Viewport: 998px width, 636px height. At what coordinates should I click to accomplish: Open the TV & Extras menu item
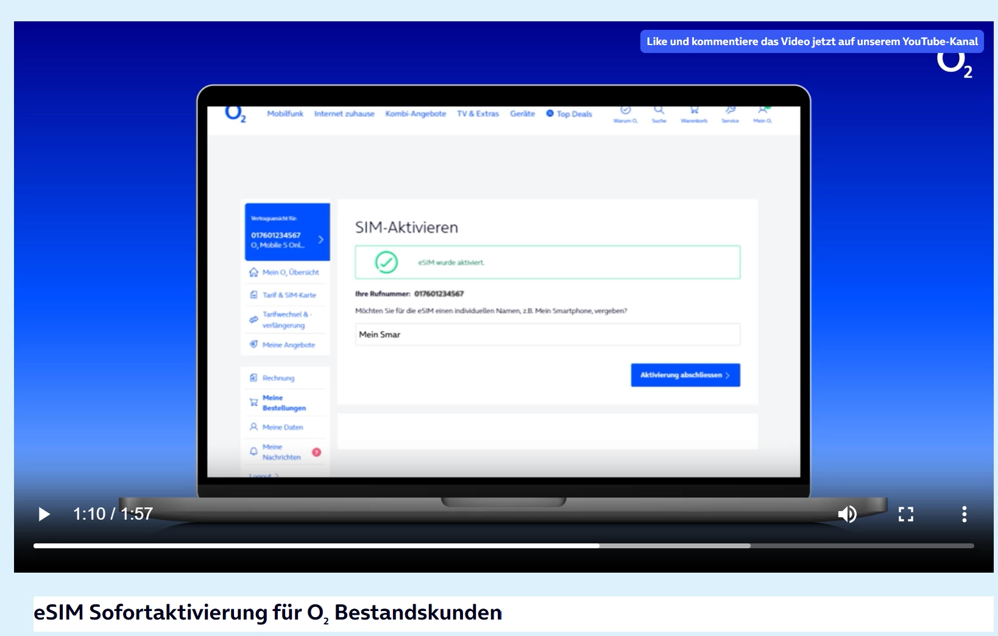478,114
